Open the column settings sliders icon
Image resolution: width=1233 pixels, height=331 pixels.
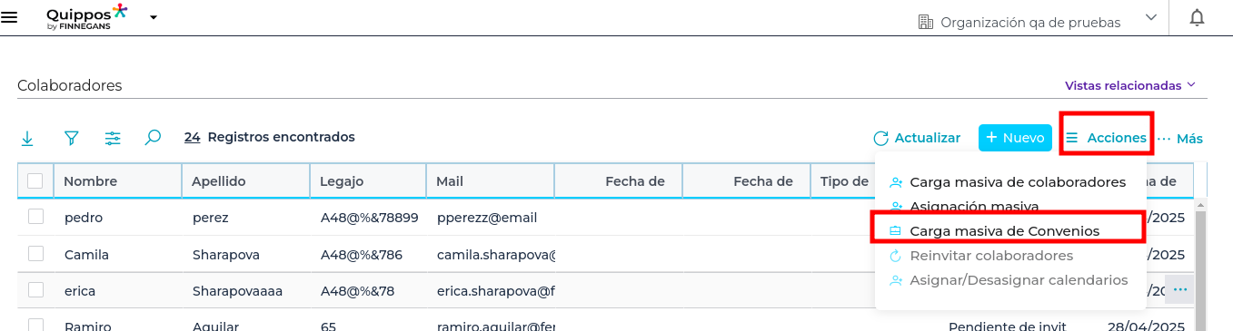pos(113,138)
